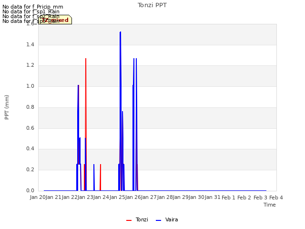Click the blue Vaira legend swatch
This screenshot has width=305, height=229.
pos(159,220)
